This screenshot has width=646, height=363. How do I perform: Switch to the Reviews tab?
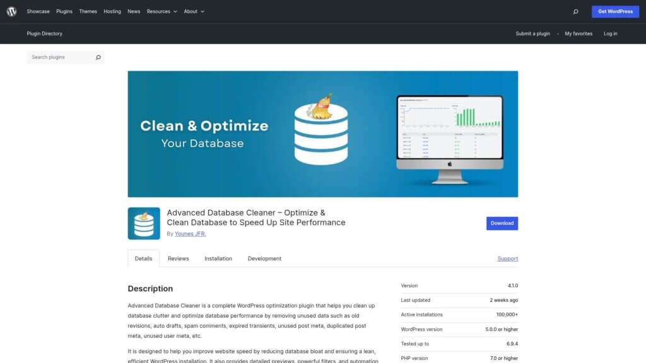178,258
